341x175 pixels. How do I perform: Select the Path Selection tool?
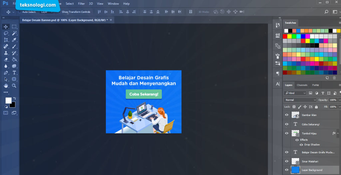(6, 79)
